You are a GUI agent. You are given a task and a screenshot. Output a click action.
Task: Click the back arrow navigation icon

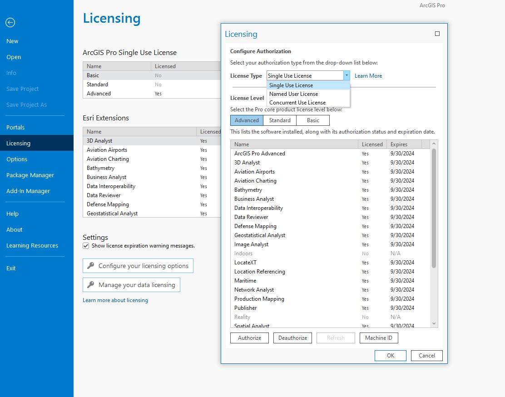tap(10, 22)
